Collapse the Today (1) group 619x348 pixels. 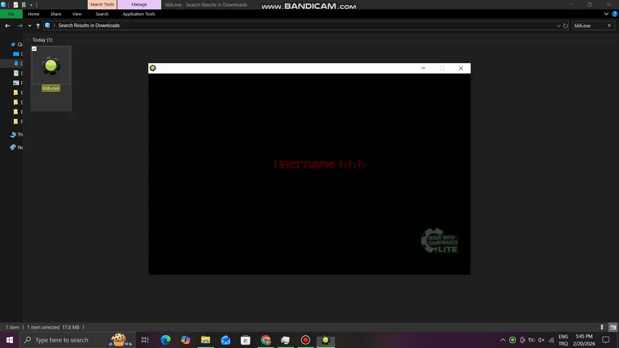pyautogui.click(x=29, y=40)
